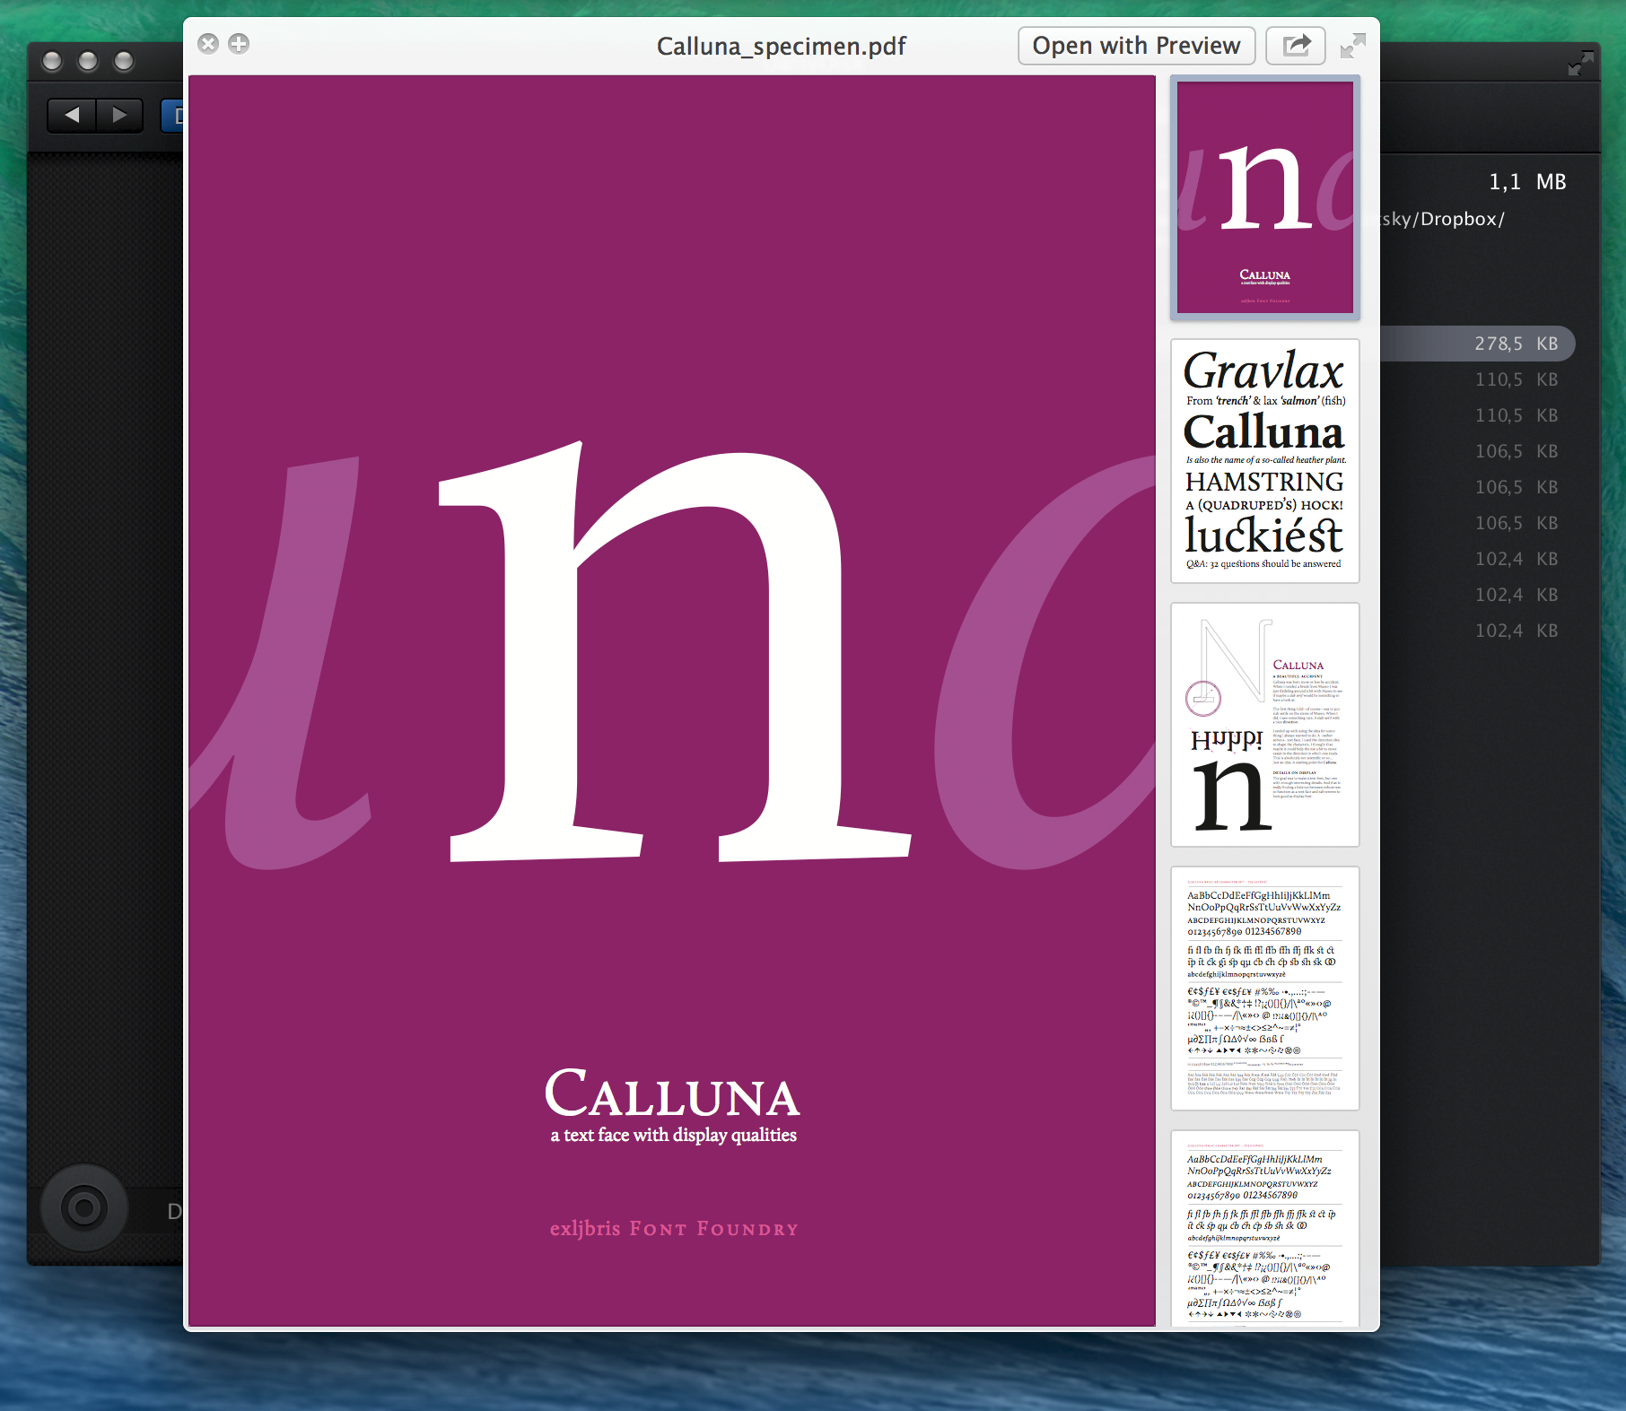Click the 1,1 MB size label
Screen dimensions: 1626x1411
[x=1527, y=182]
